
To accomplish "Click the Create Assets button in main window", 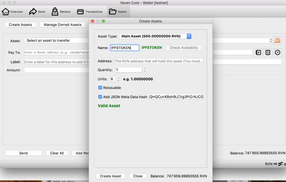I will pos(20,25).
